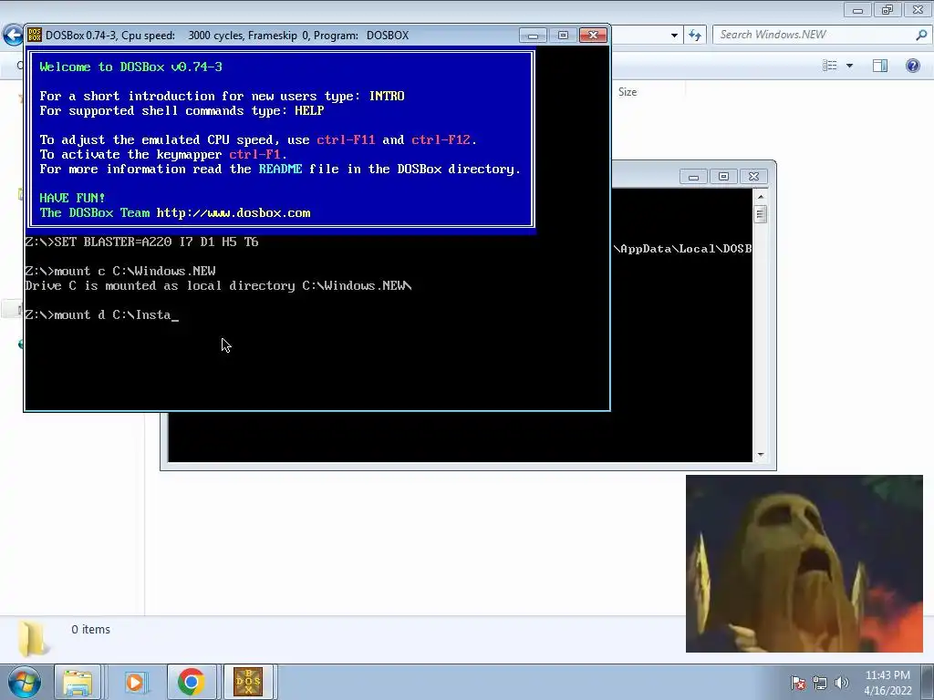Switch to DOSBox on the taskbar
This screenshot has height=700, width=934.
click(248, 682)
